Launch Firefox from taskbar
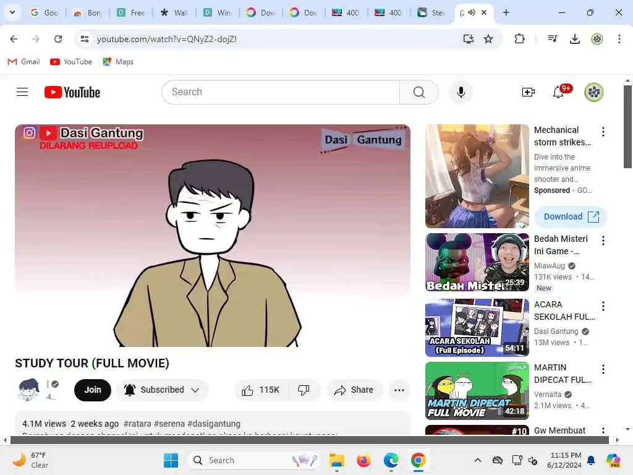The height and width of the screenshot is (475, 633). click(363, 460)
